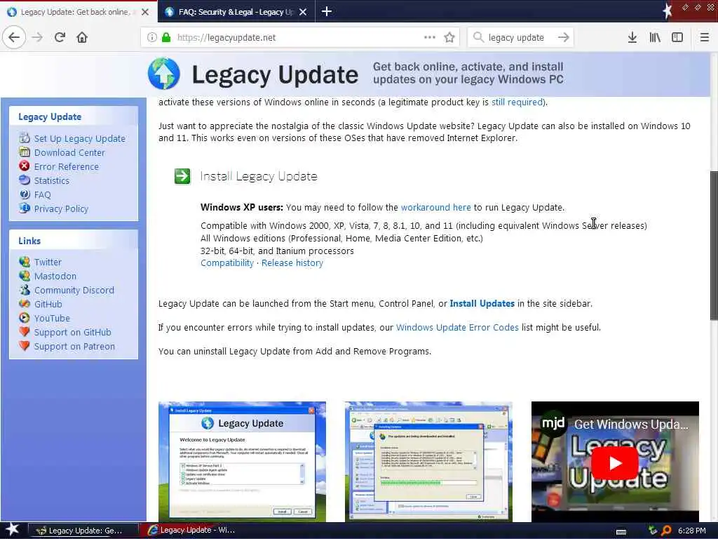
Task: Open site information icon in address bar
Action: (x=151, y=37)
